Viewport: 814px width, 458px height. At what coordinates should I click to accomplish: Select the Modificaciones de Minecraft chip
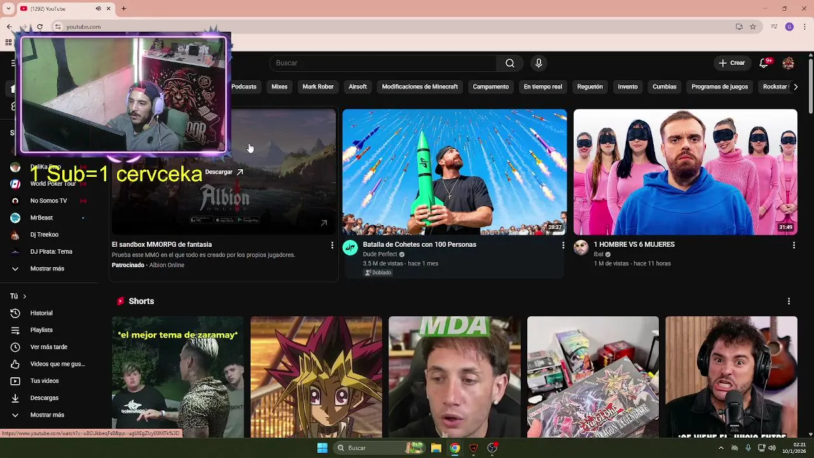point(420,87)
